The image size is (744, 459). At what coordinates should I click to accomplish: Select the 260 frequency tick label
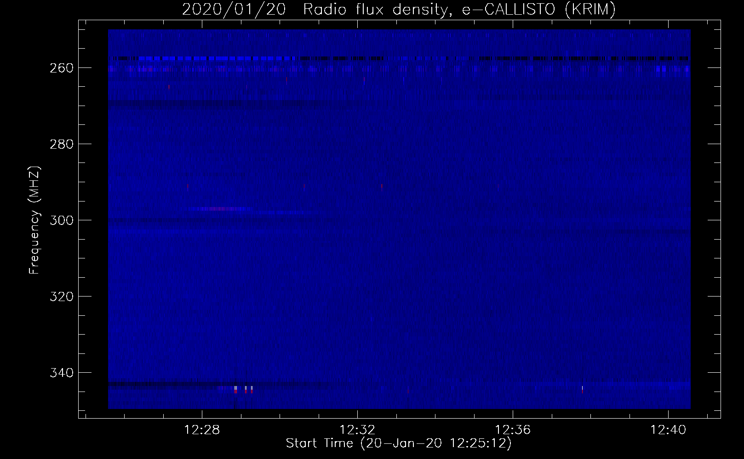[61, 68]
